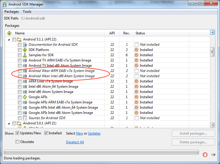Click the Android SDK Manager title bar icon
220x164 pixels.
click(5, 4)
